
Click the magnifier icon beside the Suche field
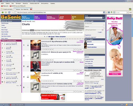(103, 18)
